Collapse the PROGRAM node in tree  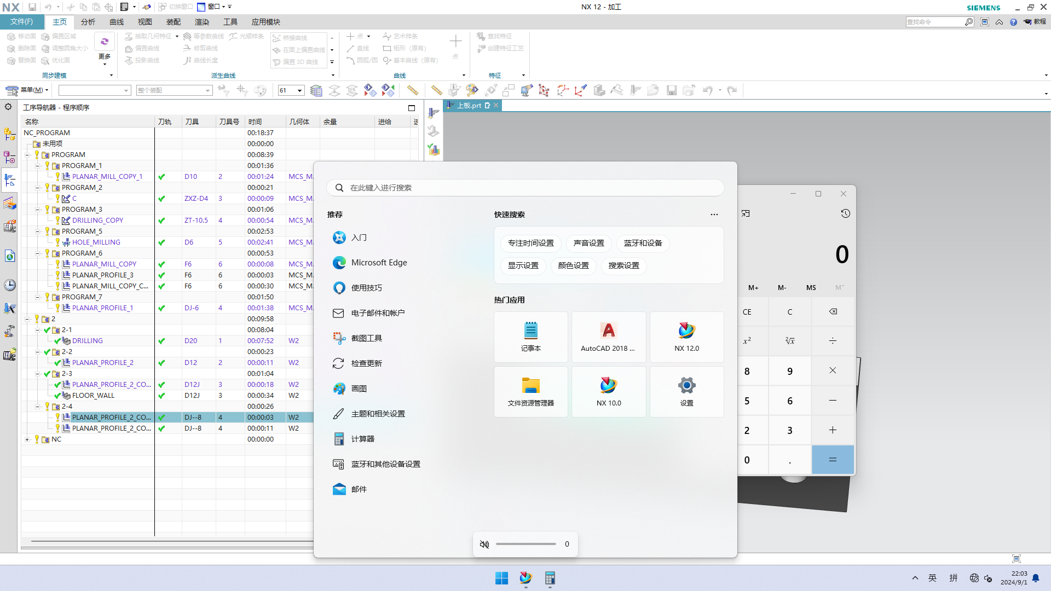tap(27, 155)
